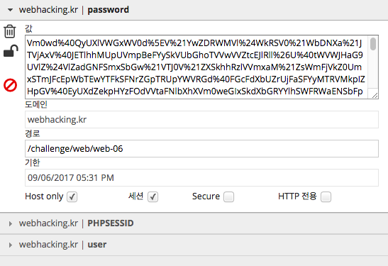Enable the HTTP 전용 checkbox
The image size is (388, 266).
coord(326,197)
